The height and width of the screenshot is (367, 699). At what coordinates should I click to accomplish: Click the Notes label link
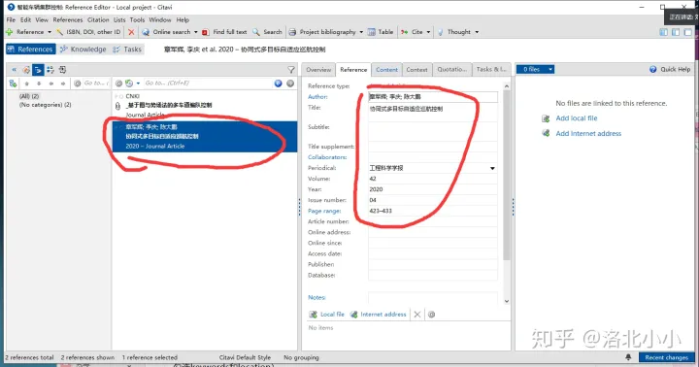click(x=316, y=297)
